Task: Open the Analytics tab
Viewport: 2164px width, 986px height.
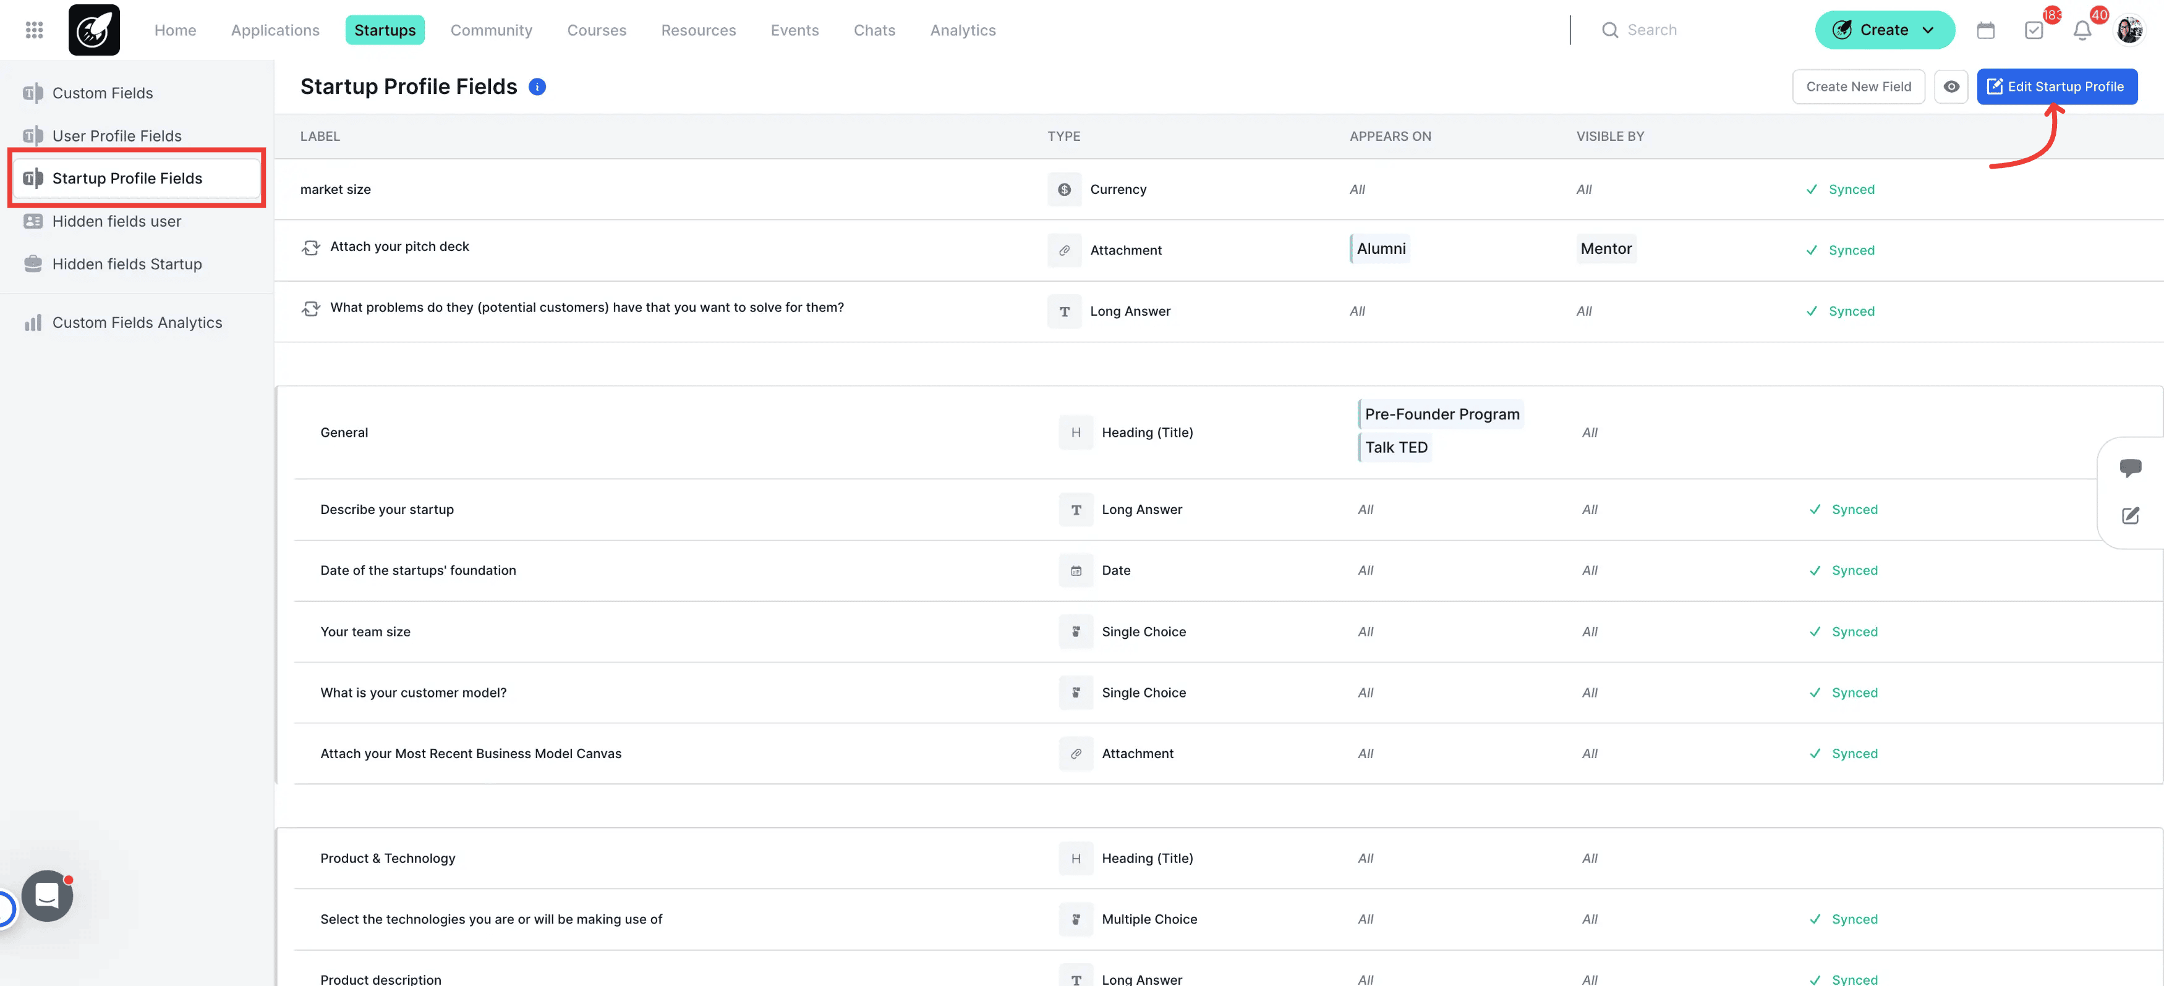Action: pyautogui.click(x=963, y=30)
